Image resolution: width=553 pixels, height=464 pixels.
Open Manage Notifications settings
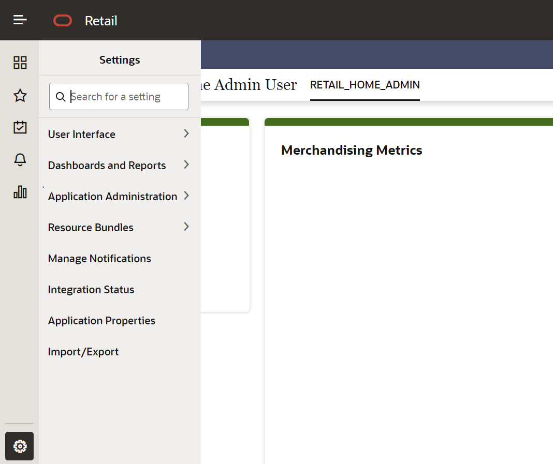[x=99, y=258]
